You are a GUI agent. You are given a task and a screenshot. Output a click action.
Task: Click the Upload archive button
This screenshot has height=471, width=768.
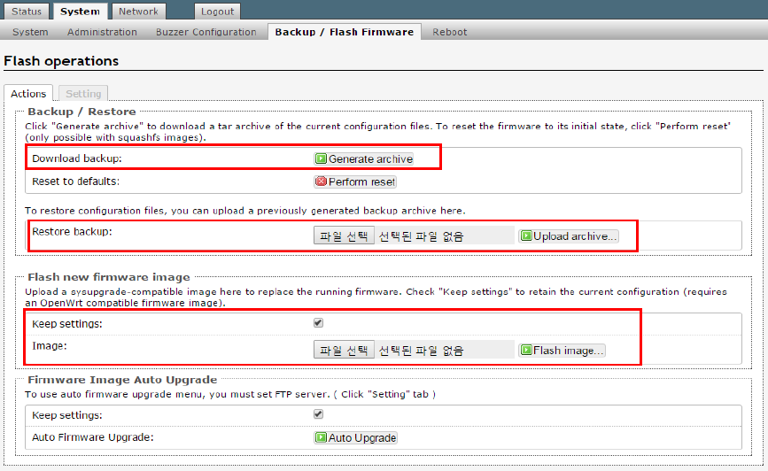[569, 236]
